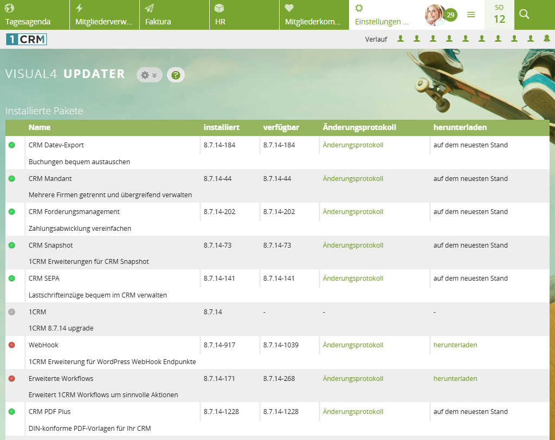The height and width of the screenshot is (440, 555).
Task: Click the search magnifier icon
Action: click(524, 15)
